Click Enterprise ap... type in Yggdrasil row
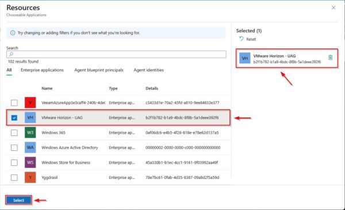 click(122, 177)
